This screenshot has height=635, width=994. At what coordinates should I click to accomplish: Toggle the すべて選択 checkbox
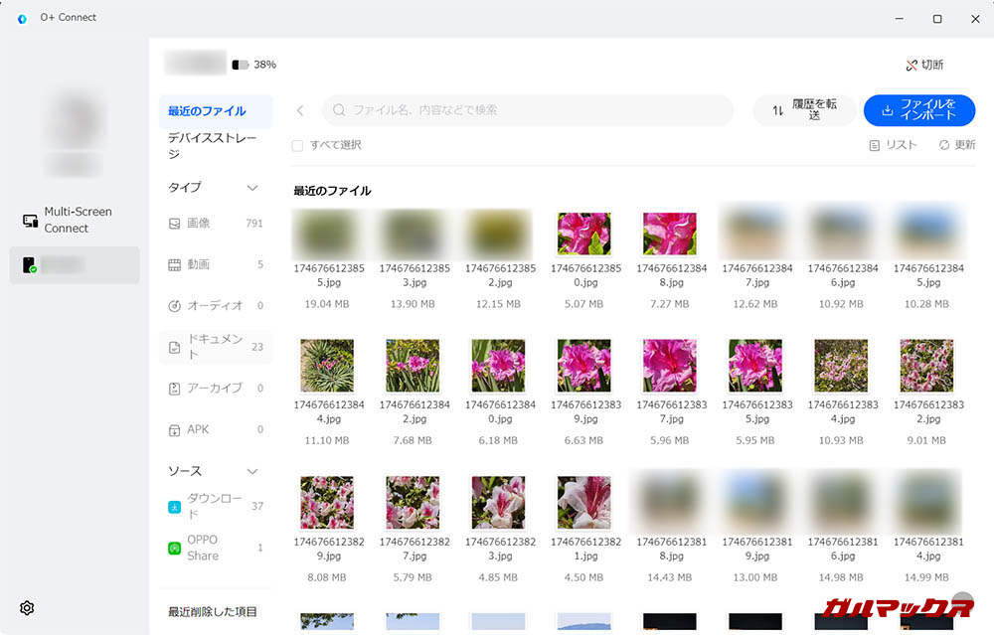[x=297, y=146]
